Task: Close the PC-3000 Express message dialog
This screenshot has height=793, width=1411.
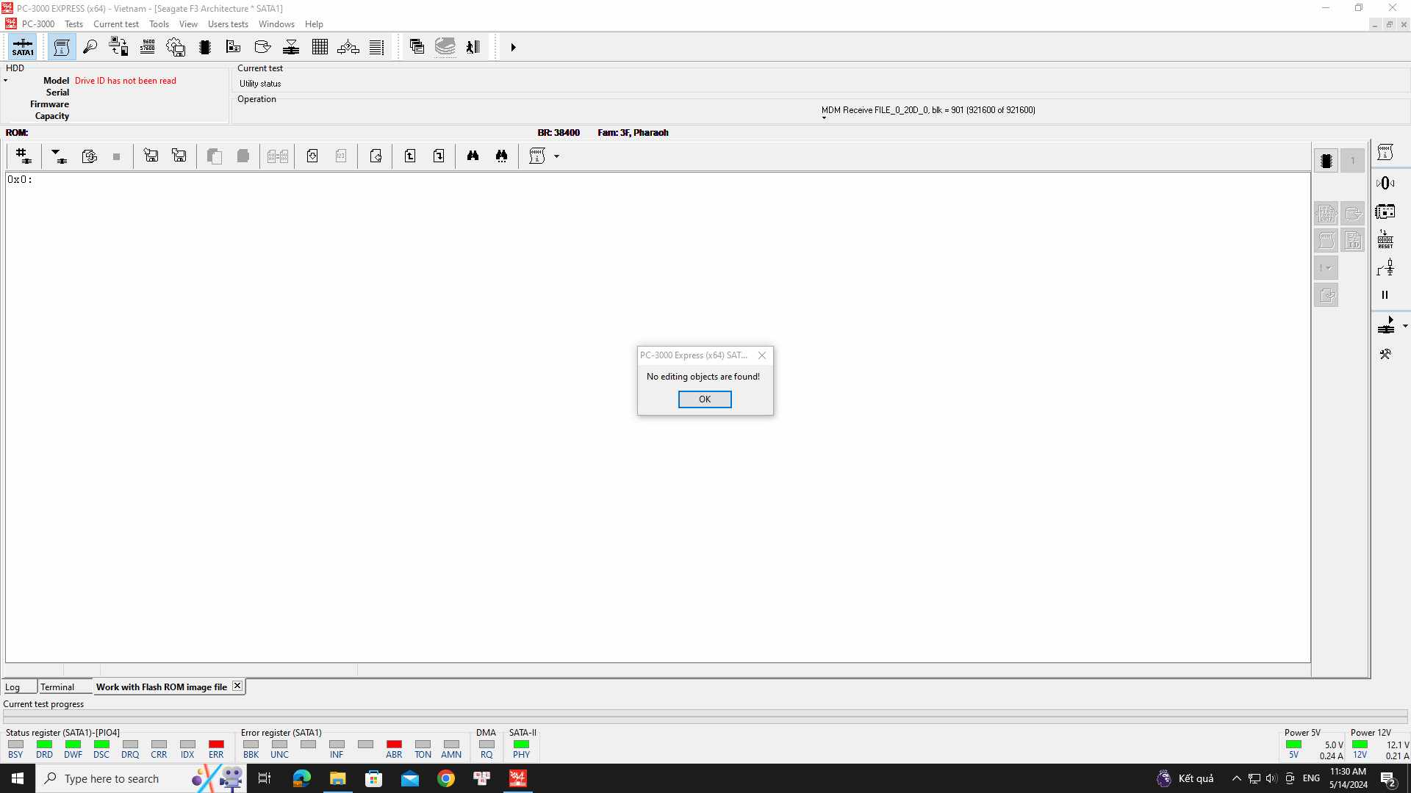Action: (762, 355)
